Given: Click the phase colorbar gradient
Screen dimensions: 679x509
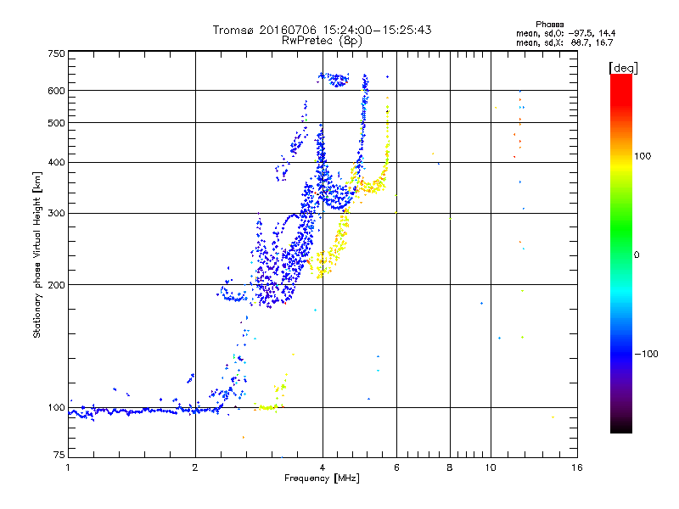Looking at the screenshot, I should 621,253.
